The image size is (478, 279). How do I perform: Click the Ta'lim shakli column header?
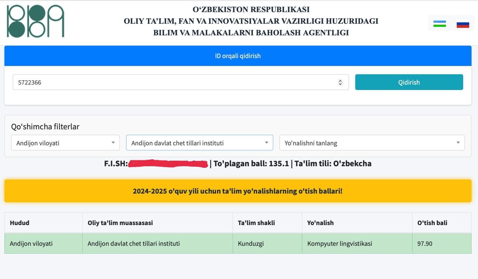click(256, 223)
